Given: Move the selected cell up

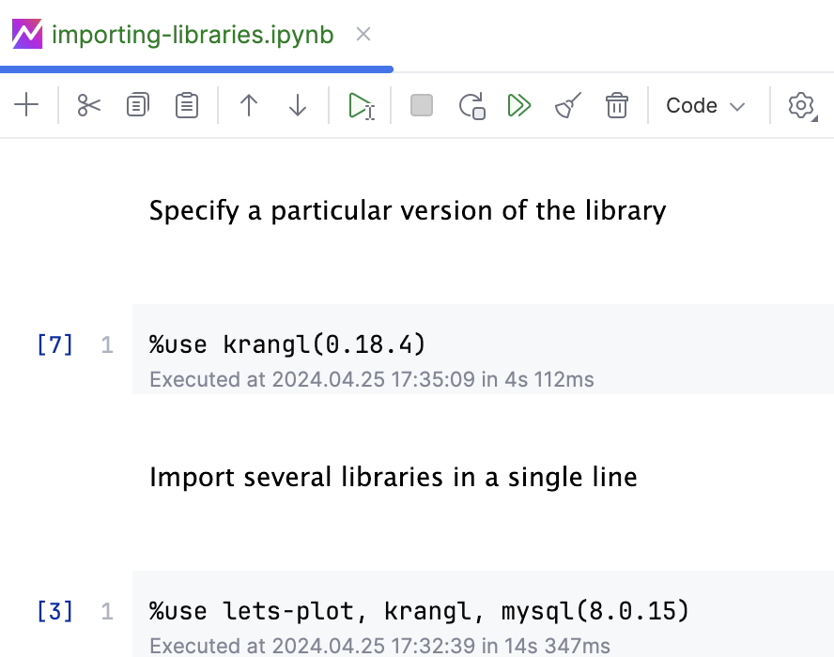Looking at the screenshot, I should pyautogui.click(x=249, y=105).
